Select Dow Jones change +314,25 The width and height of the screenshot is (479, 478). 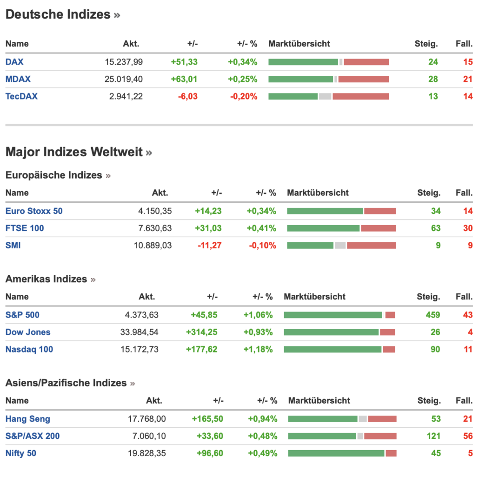(x=202, y=332)
